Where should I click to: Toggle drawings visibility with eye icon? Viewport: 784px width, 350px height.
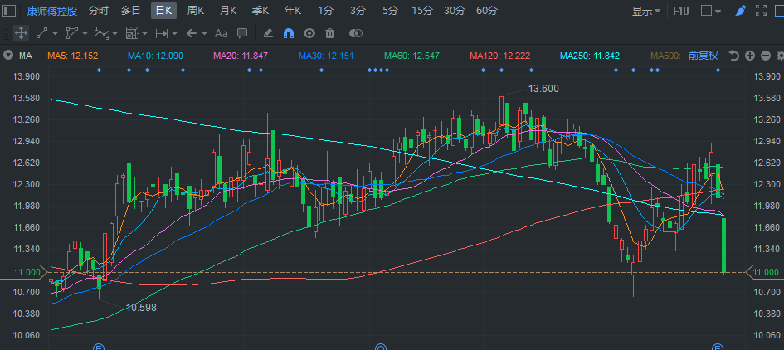click(309, 33)
